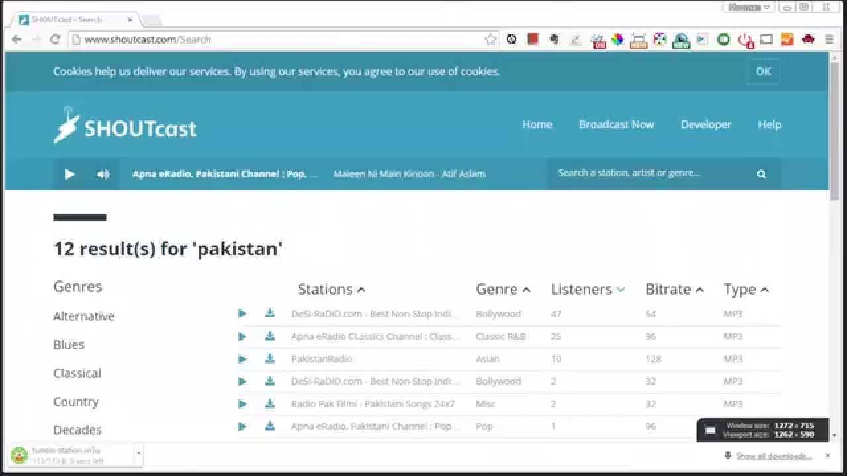Download DeSi-RaDiO playlist with 47 listeners
This screenshot has width=847, height=476.
(270, 313)
